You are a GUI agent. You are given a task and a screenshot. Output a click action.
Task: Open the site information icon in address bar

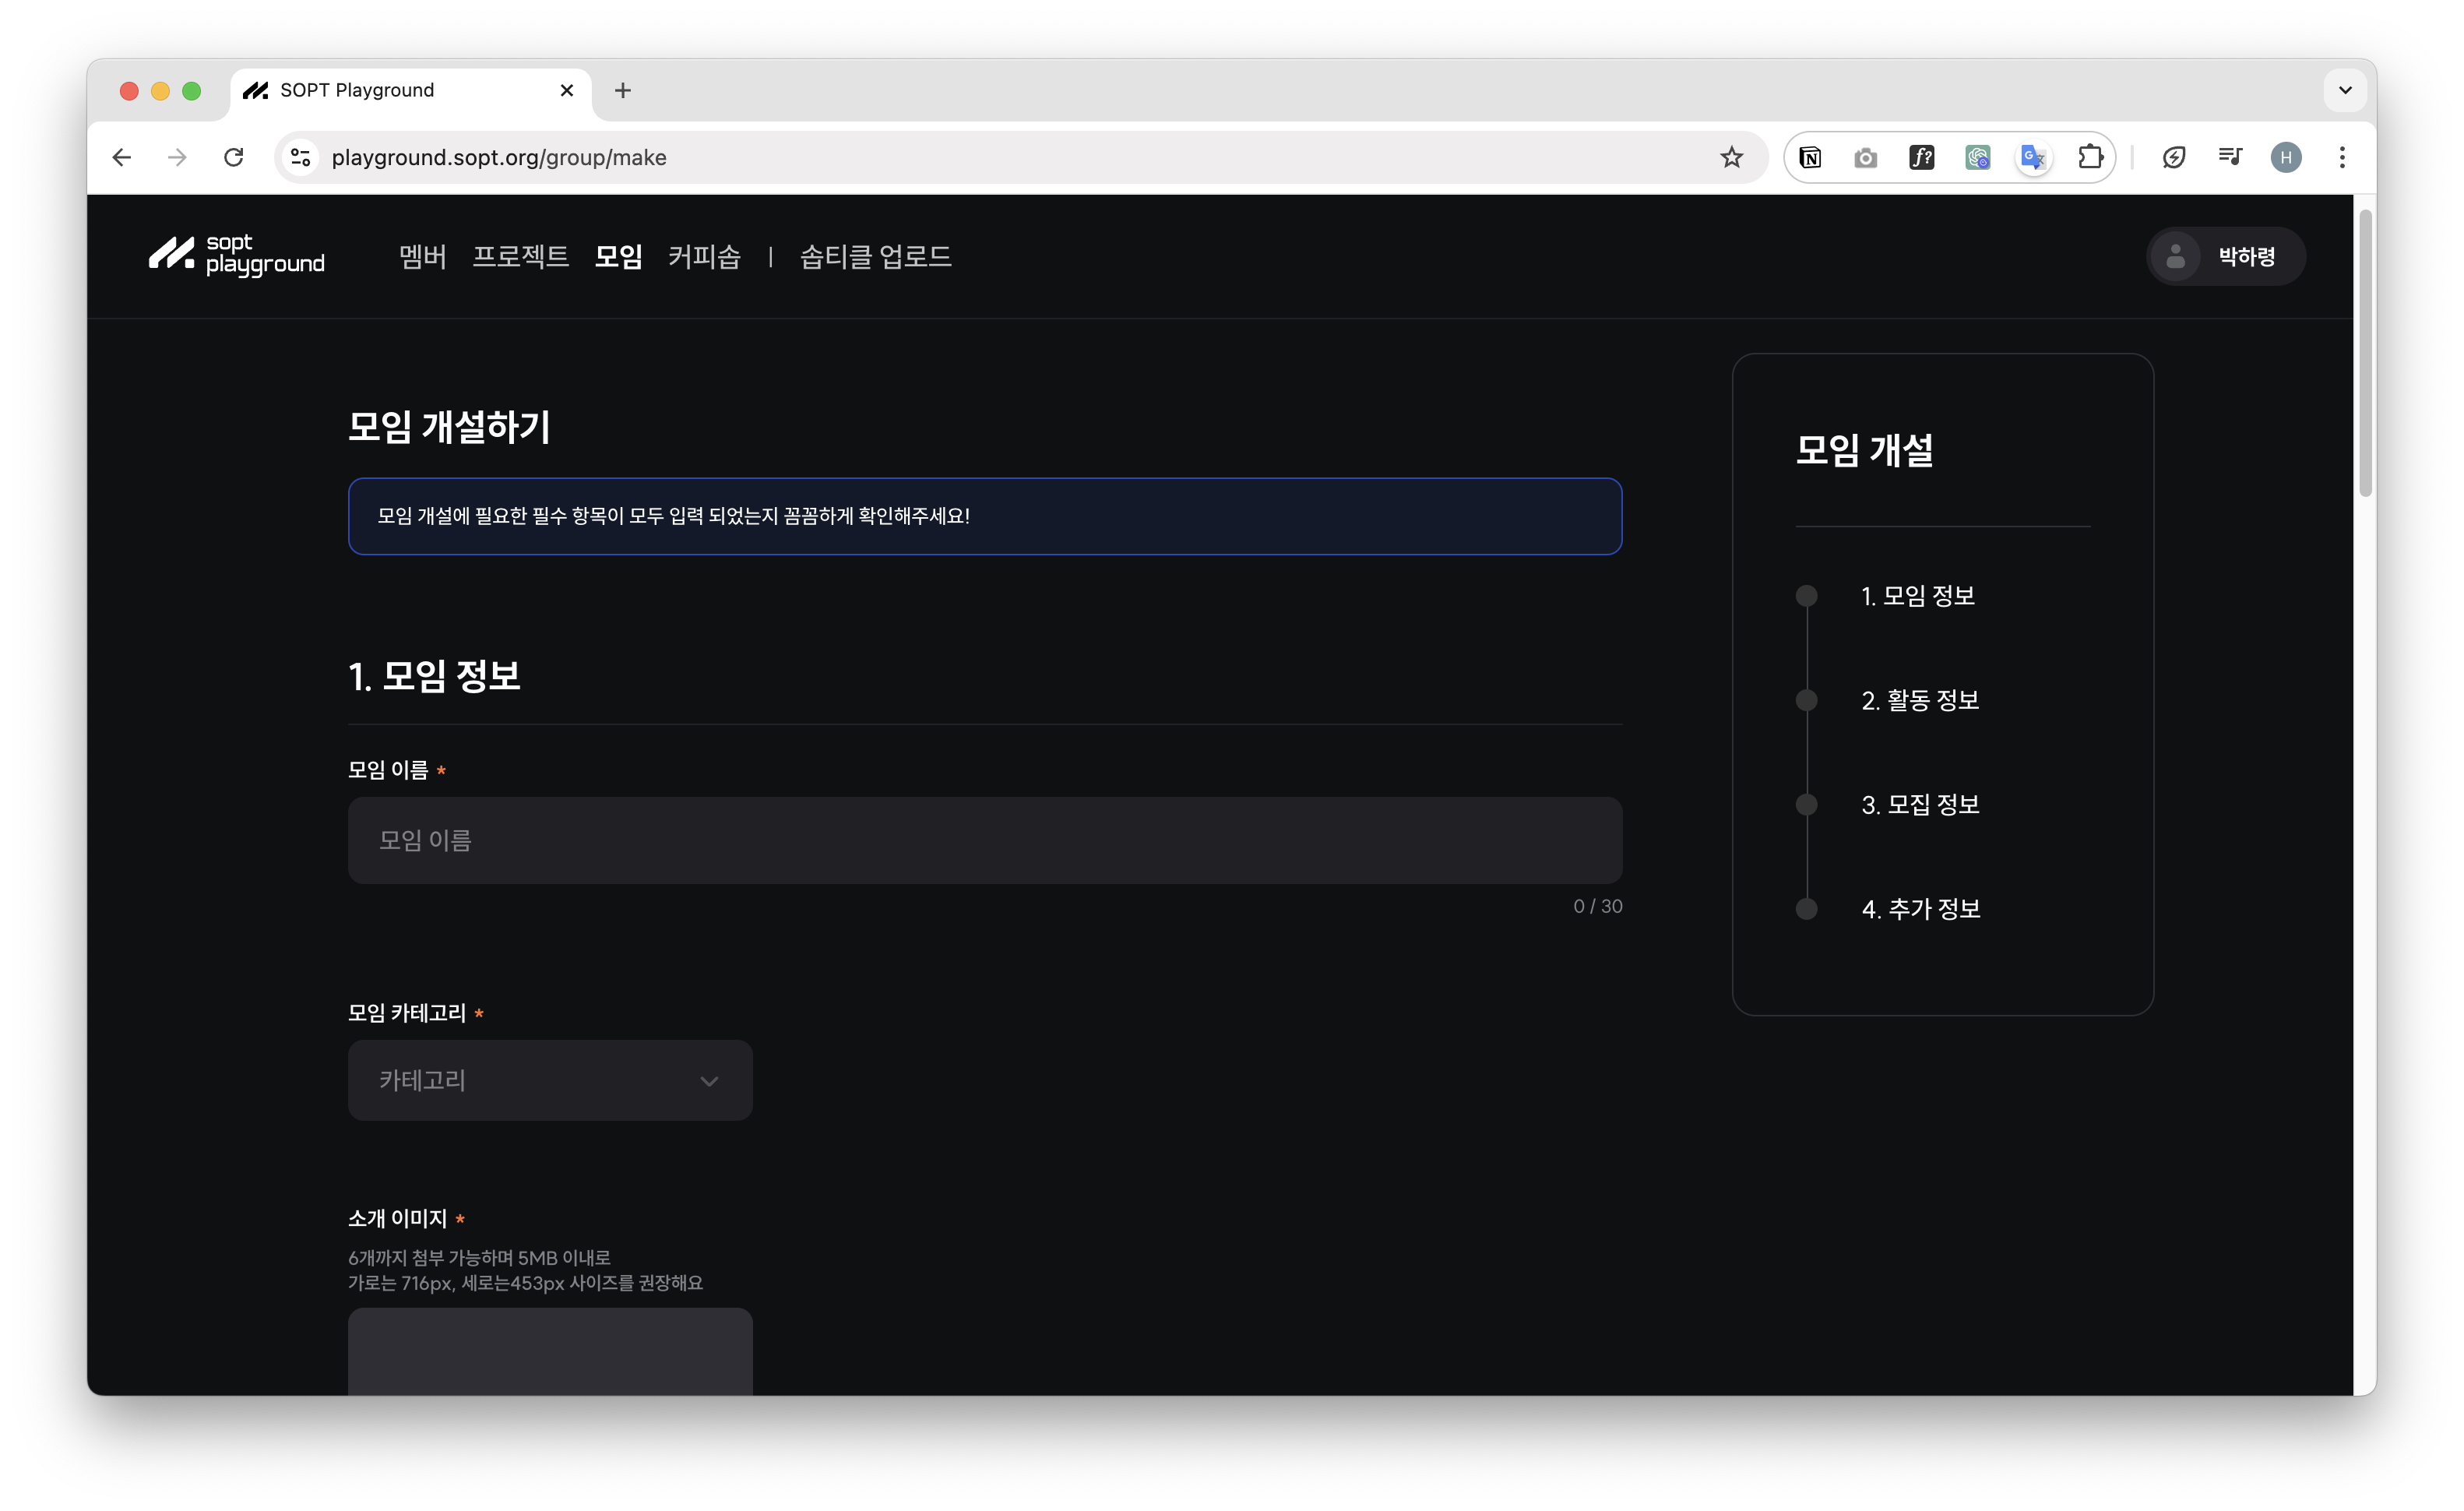click(301, 157)
